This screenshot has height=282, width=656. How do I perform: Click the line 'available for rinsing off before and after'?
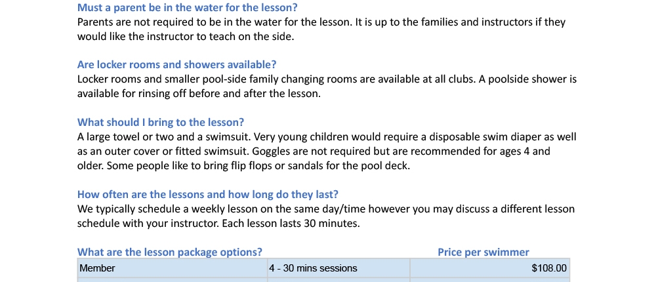point(199,94)
